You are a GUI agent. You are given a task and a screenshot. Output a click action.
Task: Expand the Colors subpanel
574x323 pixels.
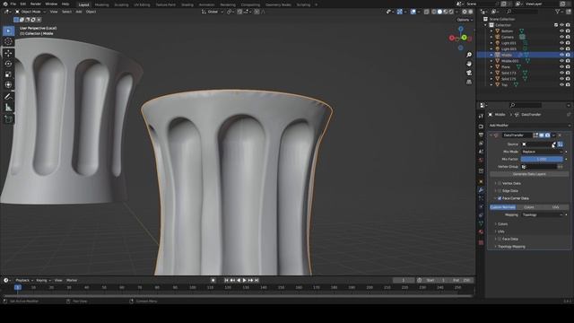(502, 223)
